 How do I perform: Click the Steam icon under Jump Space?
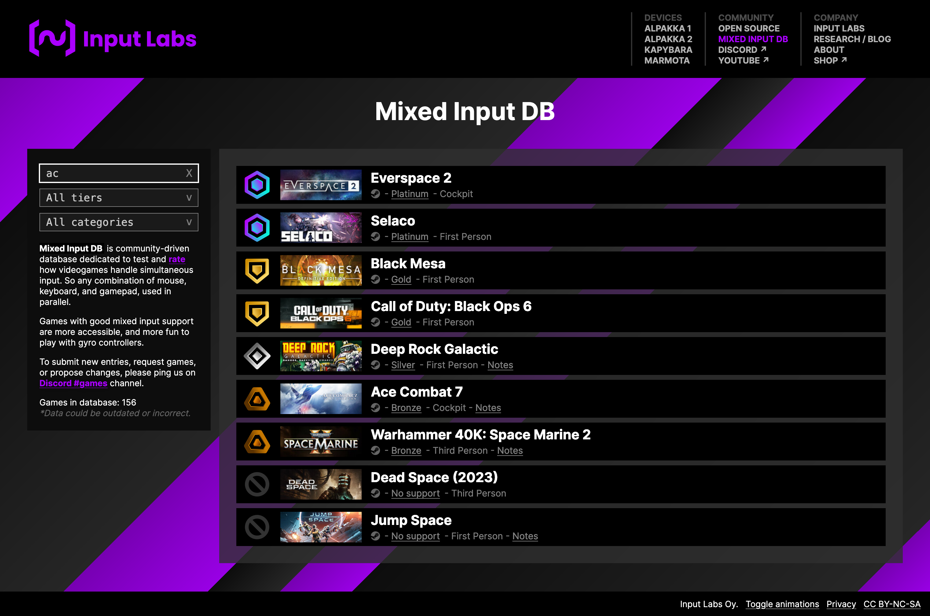pyautogui.click(x=375, y=537)
